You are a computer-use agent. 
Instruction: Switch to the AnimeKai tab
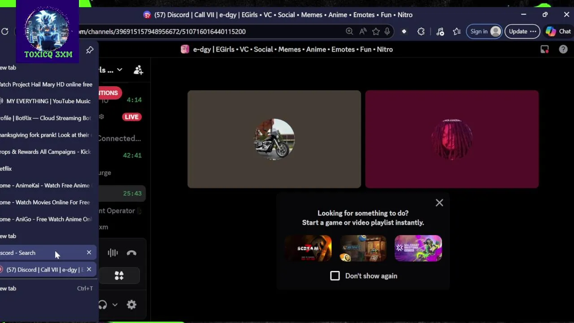click(x=47, y=185)
